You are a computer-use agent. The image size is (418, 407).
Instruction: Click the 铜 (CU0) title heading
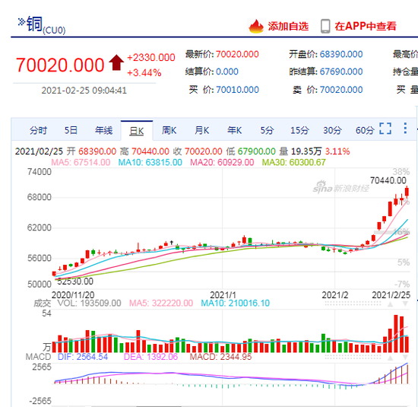pyautogui.click(x=42, y=25)
